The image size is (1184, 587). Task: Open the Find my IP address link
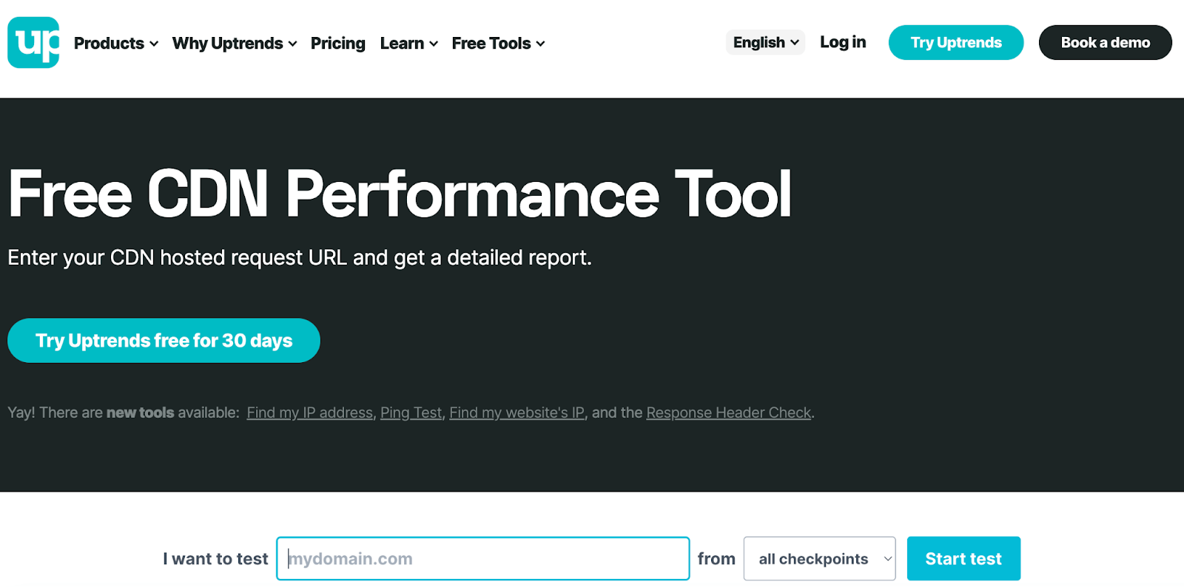point(310,413)
